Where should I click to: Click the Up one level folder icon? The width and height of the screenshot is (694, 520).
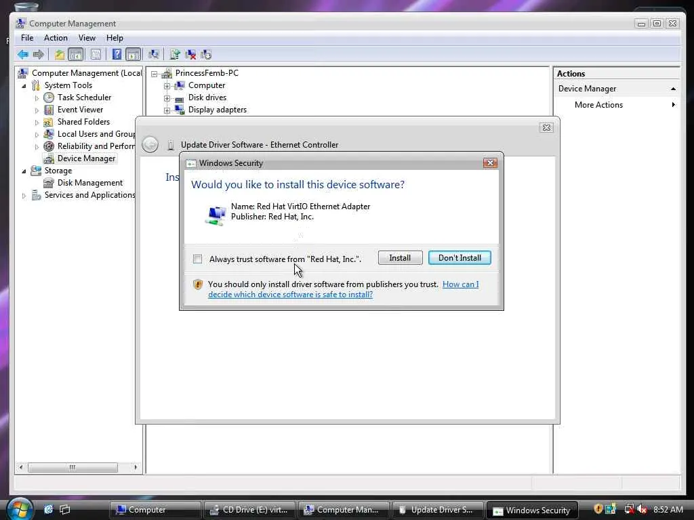(60, 54)
